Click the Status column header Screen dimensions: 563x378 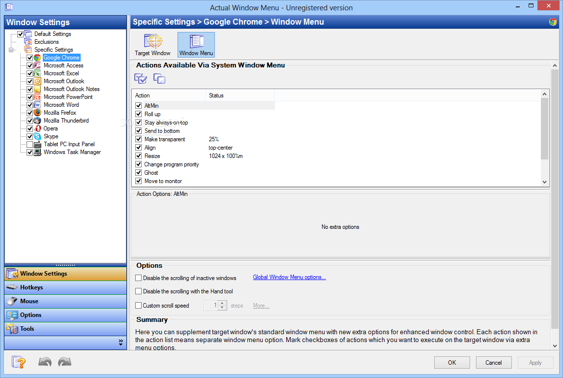(240, 95)
